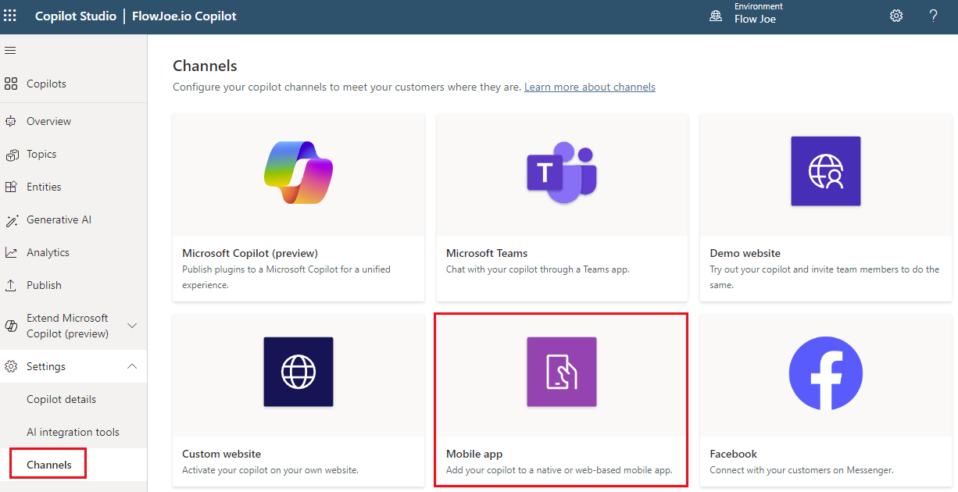The width and height of the screenshot is (958, 492).
Task: Click the environment globe icon
Action: 716,15
